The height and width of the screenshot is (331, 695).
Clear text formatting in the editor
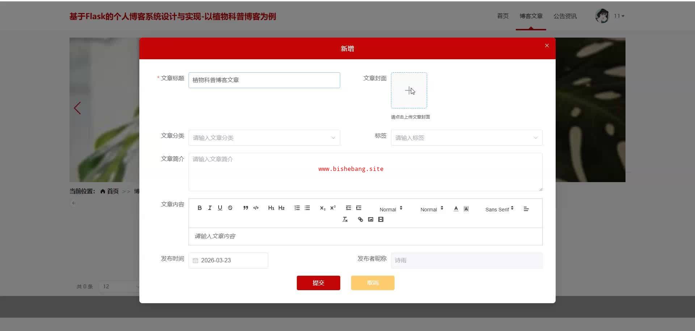345,219
